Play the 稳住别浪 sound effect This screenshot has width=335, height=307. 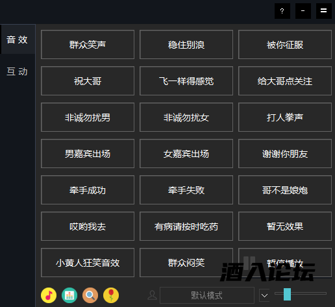click(x=186, y=45)
